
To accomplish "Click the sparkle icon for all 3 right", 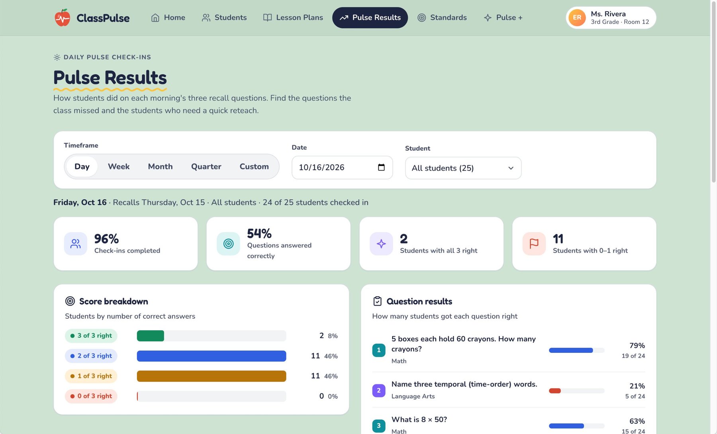I will click(381, 243).
